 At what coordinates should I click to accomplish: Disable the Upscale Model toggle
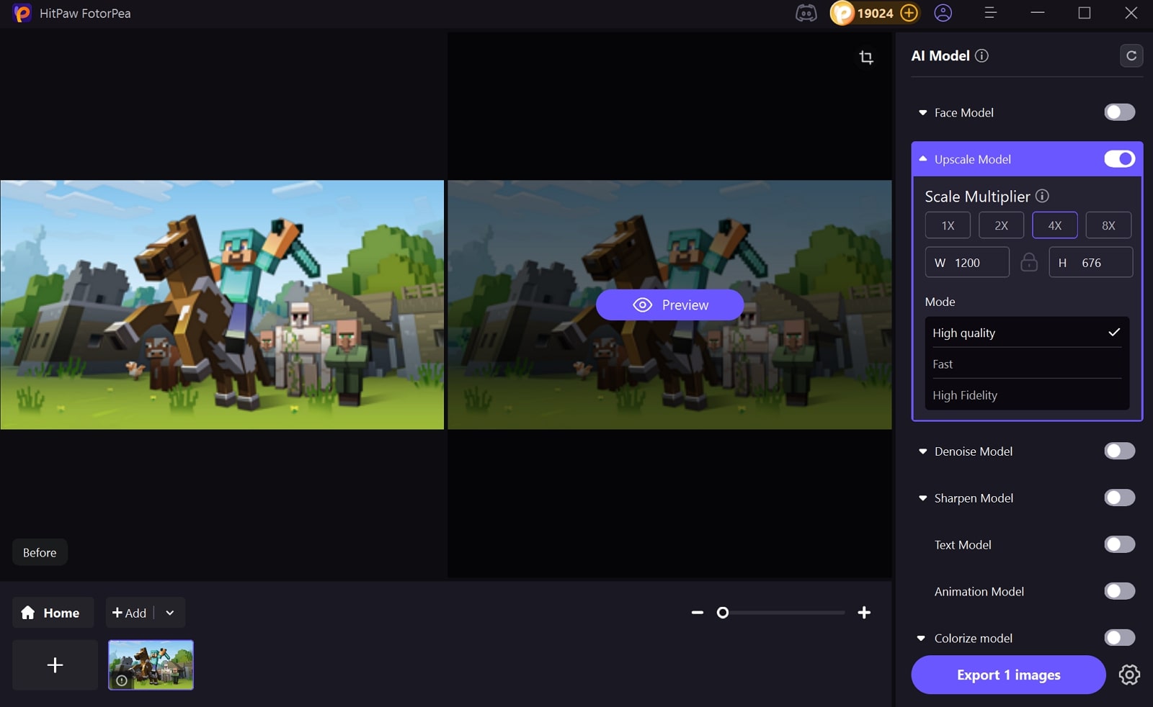tap(1119, 159)
